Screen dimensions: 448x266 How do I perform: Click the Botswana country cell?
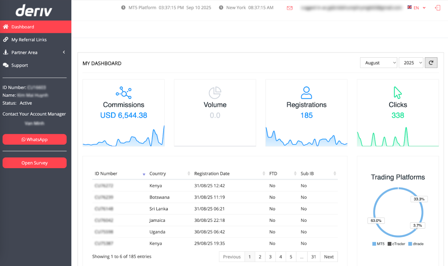click(x=159, y=197)
